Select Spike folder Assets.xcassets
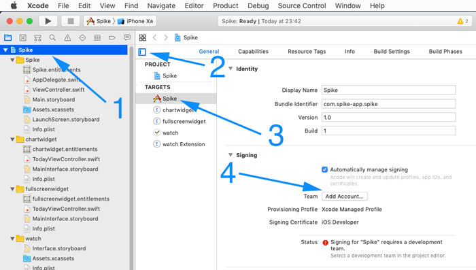Screen dimensions: 476x270 pos(49,109)
